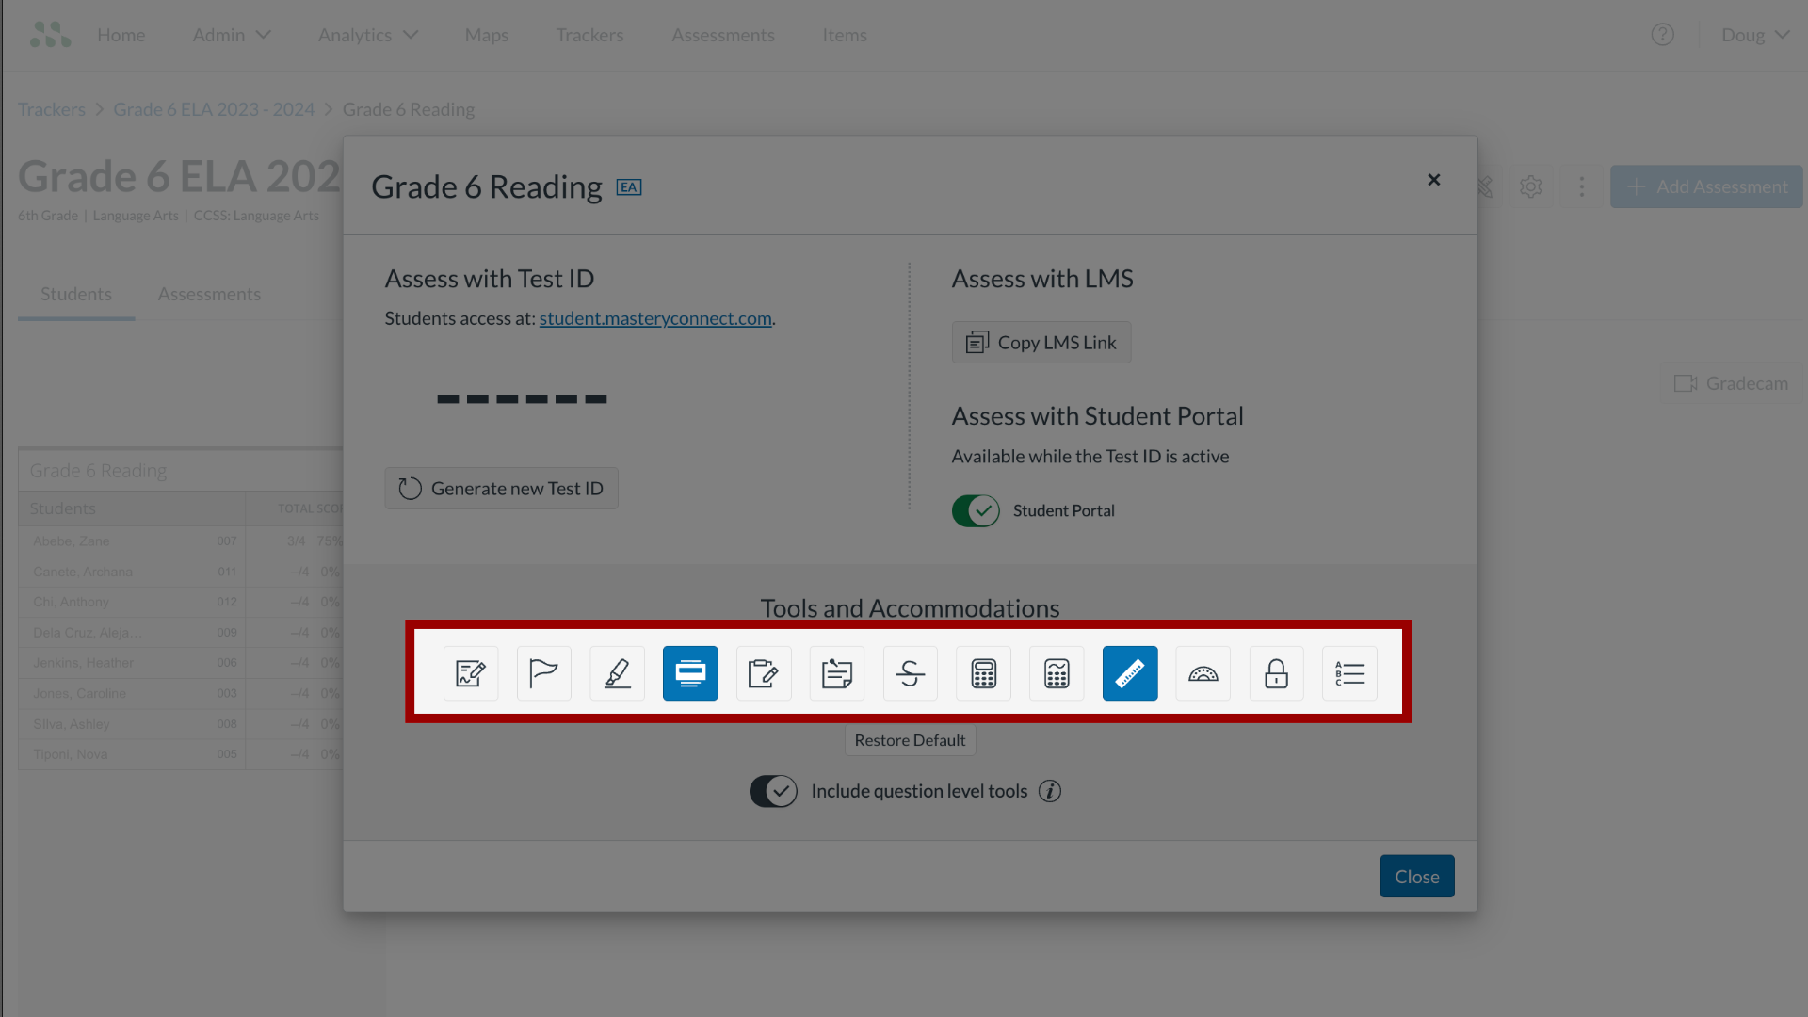Toggle the Student Portal switch on/off
Viewport: 1808px width, 1017px height.
click(976, 510)
